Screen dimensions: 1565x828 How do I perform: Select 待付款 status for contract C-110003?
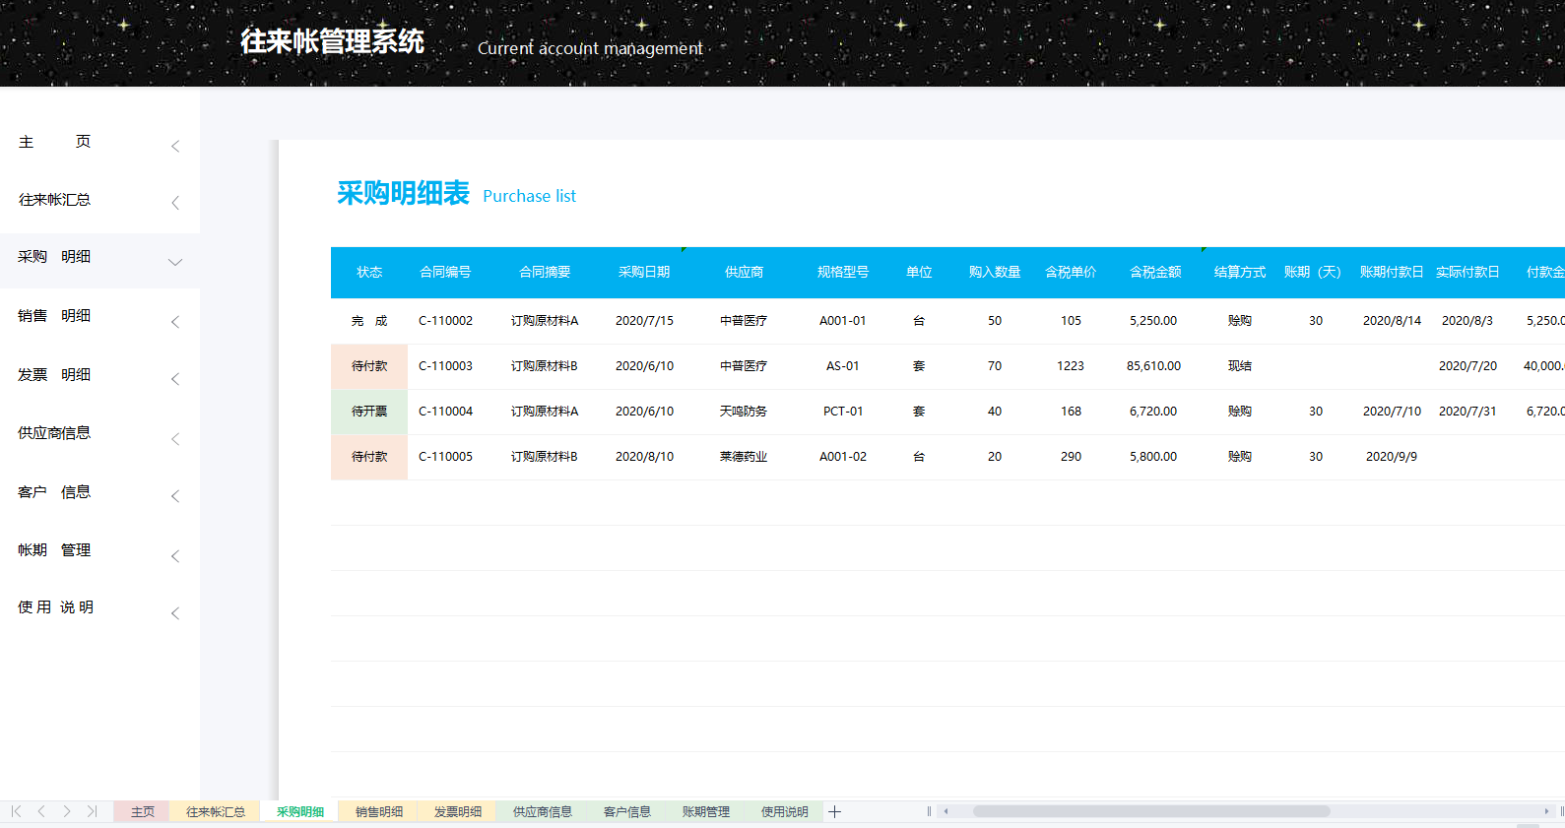tap(369, 366)
